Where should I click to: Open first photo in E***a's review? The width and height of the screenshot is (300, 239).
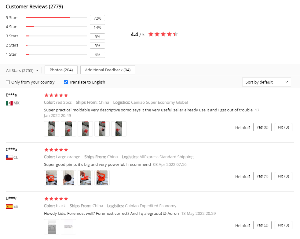(52, 129)
